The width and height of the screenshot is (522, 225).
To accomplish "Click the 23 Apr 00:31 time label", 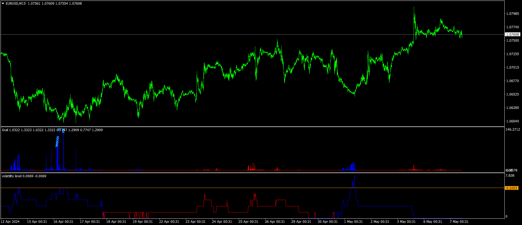I will tap(195, 222).
